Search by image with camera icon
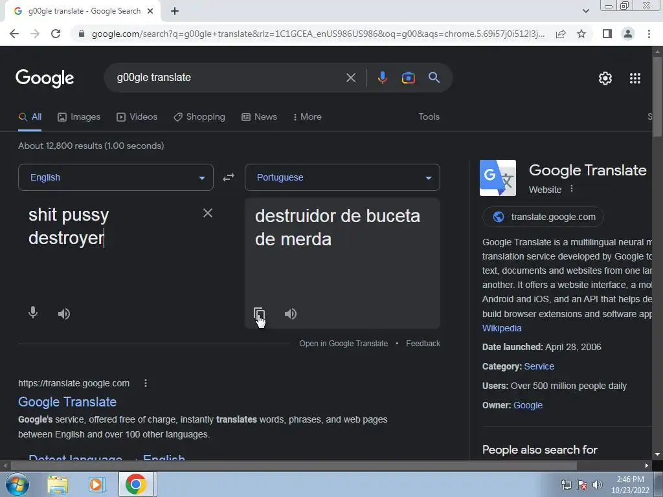The width and height of the screenshot is (663, 497). point(408,78)
